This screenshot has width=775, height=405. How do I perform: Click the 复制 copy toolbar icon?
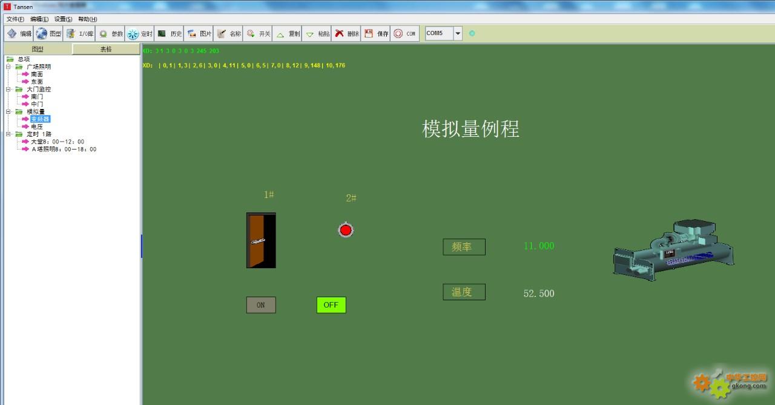pyautogui.click(x=280, y=34)
